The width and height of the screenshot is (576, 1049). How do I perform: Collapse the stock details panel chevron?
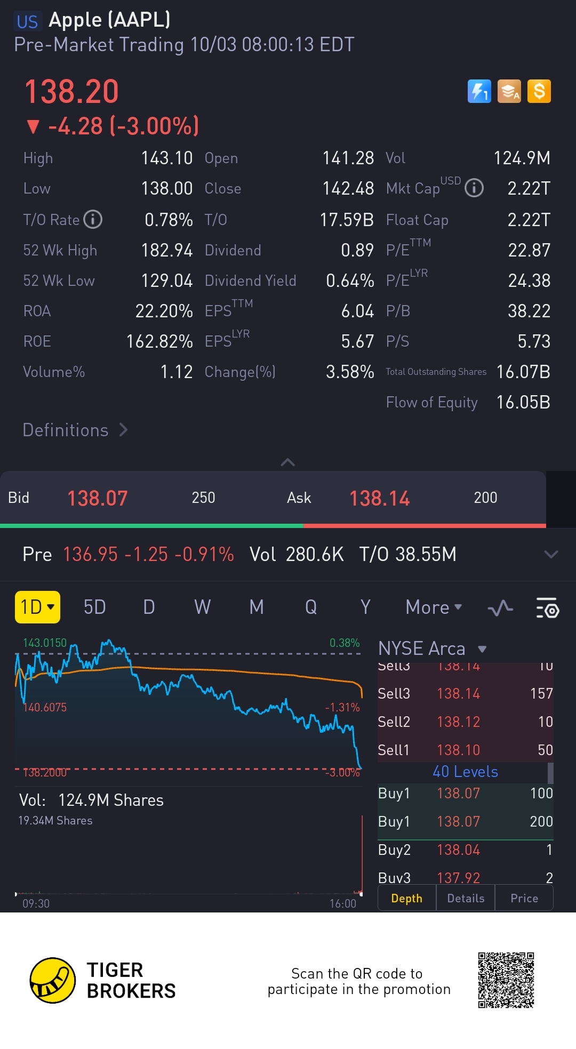287,462
